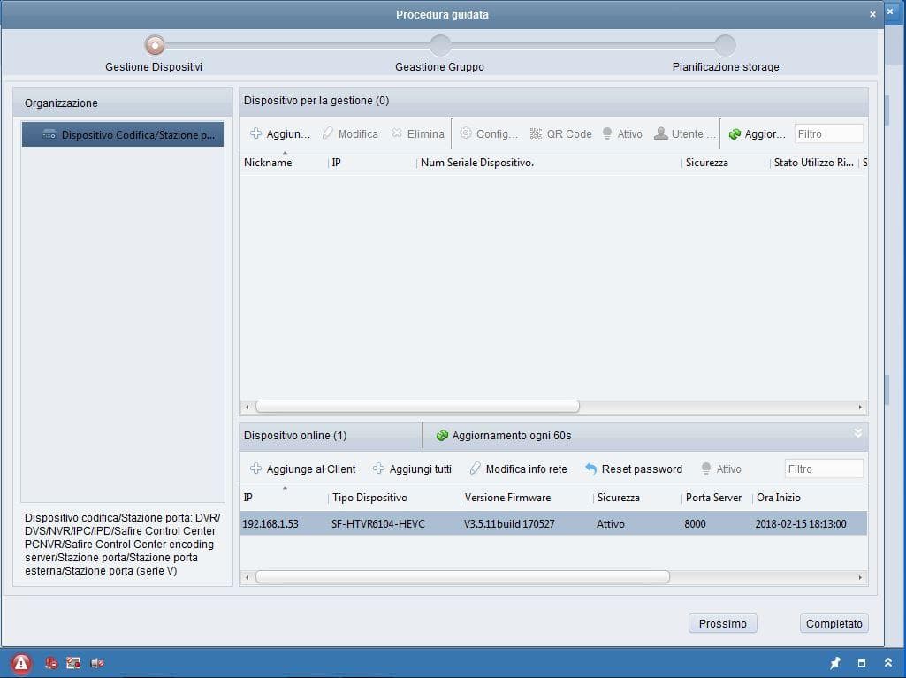Sort devices by IP column header
The width and height of the screenshot is (906, 678).
click(x=248, y=498)
